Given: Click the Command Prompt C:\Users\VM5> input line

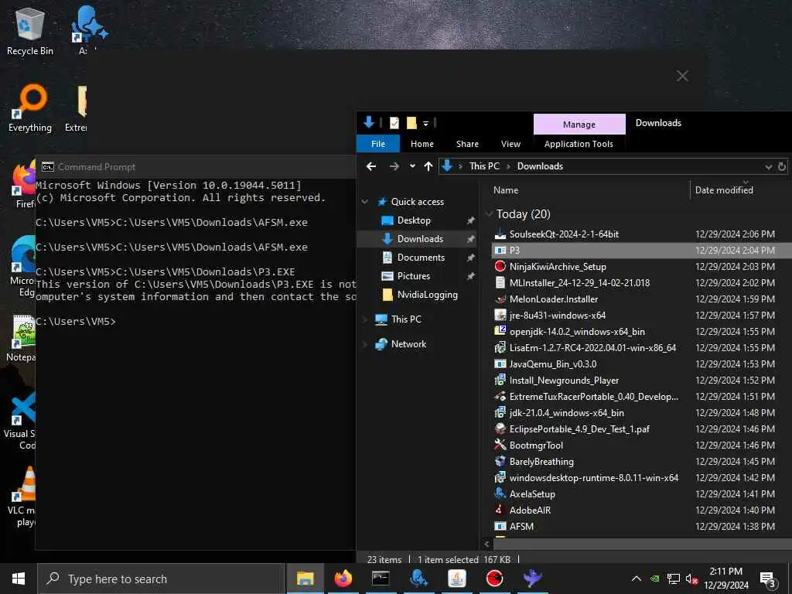Looking at the screenshot, I should pos(76,321).
